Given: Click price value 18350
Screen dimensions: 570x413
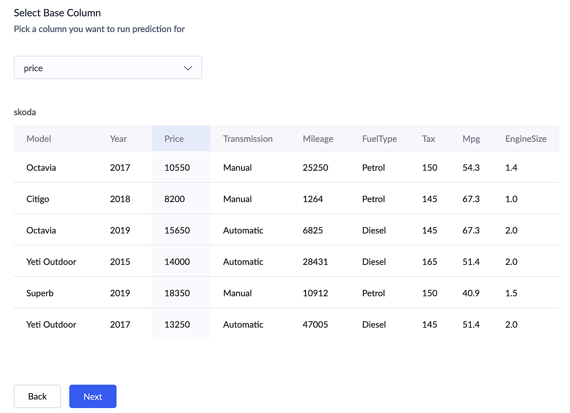Looking at the screenshot, I should [177, 293].
